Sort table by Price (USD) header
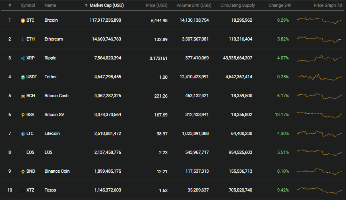 point(157,5)
